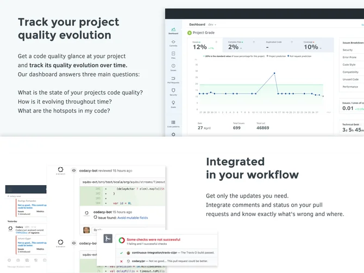Select the Issues 12% metric tab

pyautogui.click(x=205, y=45)
